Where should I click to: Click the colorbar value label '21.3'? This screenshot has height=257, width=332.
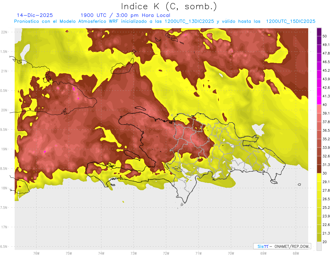tap(326, 233)
